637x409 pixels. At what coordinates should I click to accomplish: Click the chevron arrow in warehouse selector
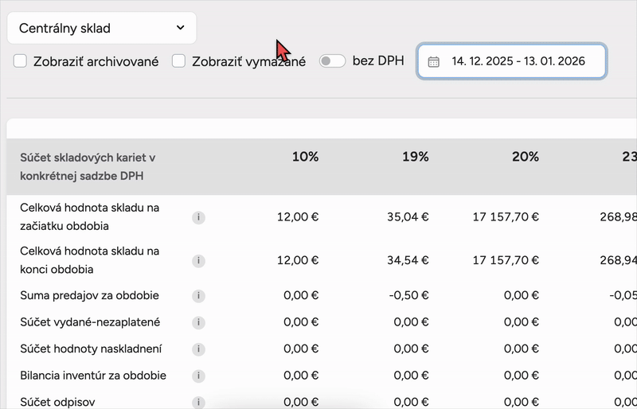(179, 29)
